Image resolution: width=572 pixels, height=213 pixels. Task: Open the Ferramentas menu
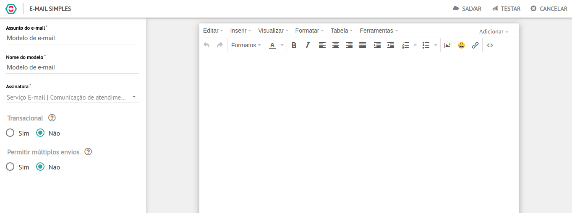379,31
